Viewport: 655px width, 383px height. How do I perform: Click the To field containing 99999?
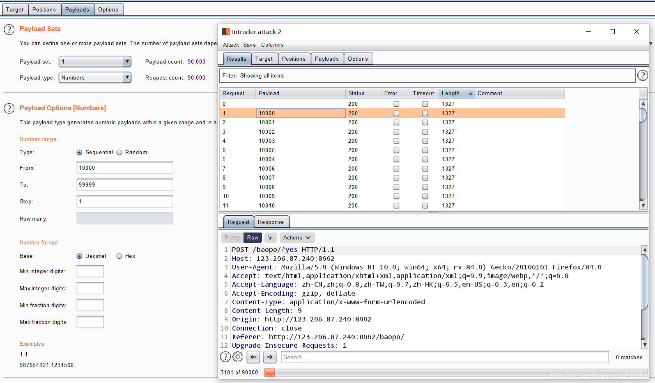click(125, 185)
